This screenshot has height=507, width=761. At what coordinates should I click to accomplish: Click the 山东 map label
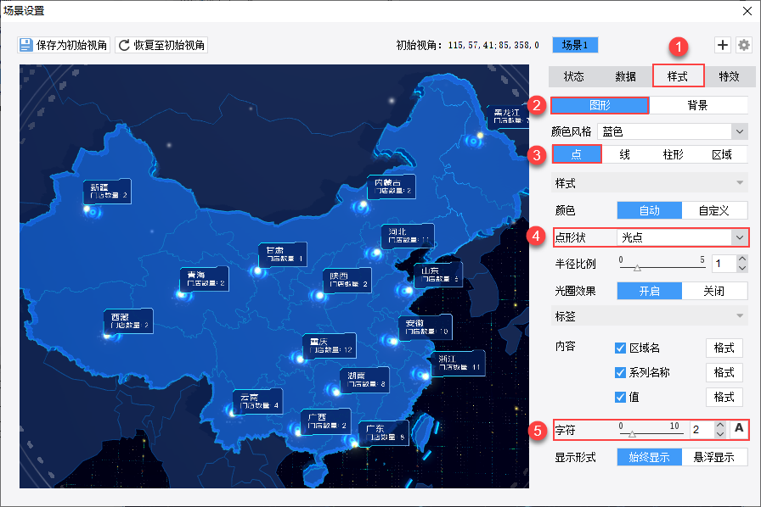point(438,275)
